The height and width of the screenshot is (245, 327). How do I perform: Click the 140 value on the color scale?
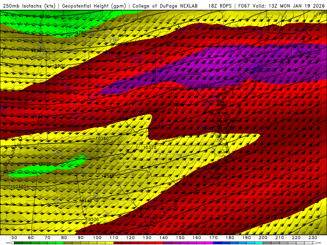[x=163, y=238]
